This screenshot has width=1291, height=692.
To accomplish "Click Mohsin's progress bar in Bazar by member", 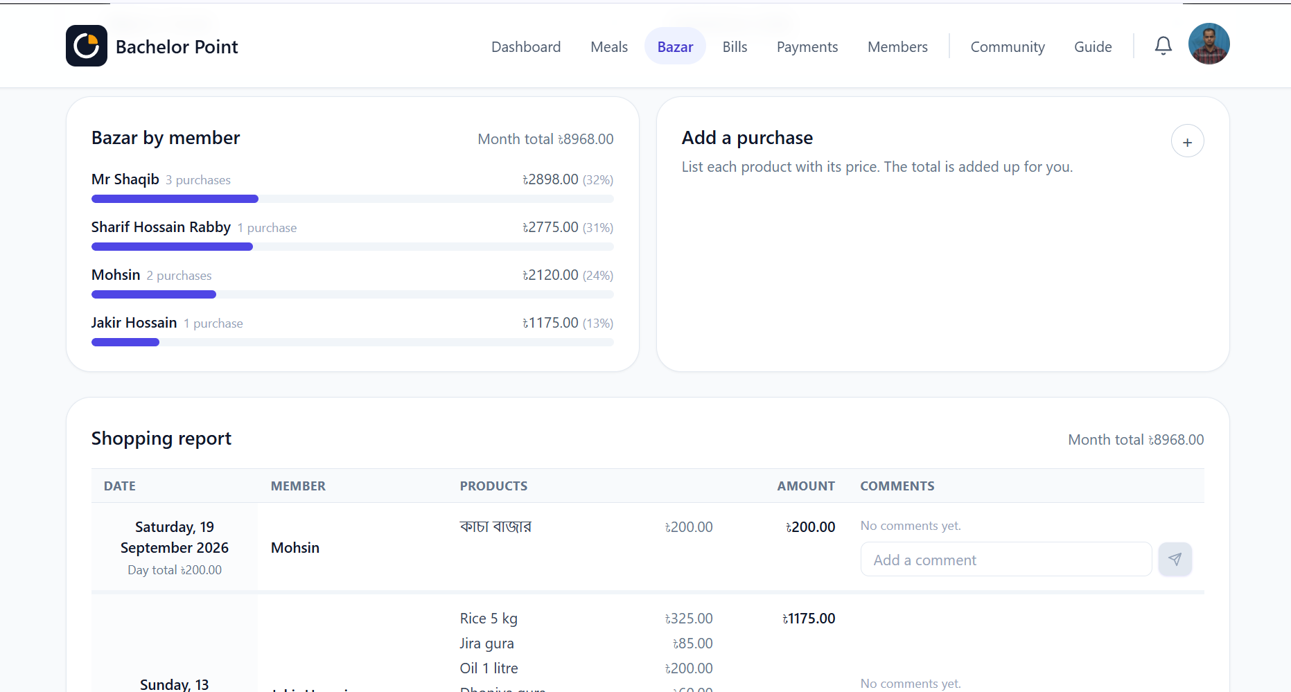I will click(353, 294).
